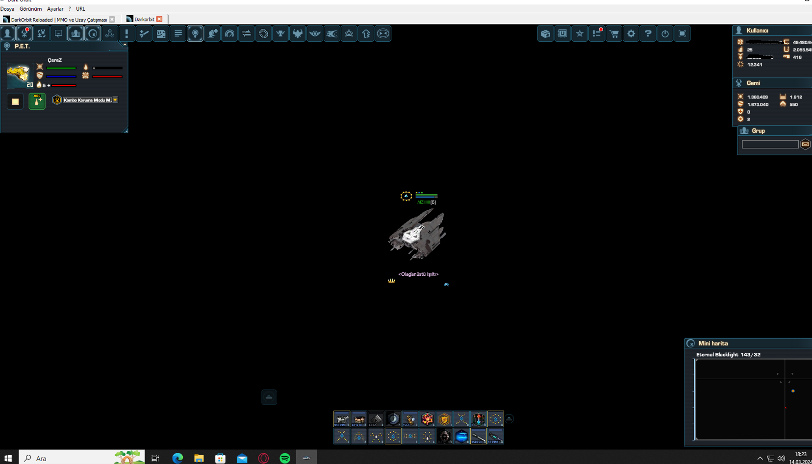
Task: Activate hotbar slot 6 red burst ability
Action: pyautogui.click(x=427, y=419)
